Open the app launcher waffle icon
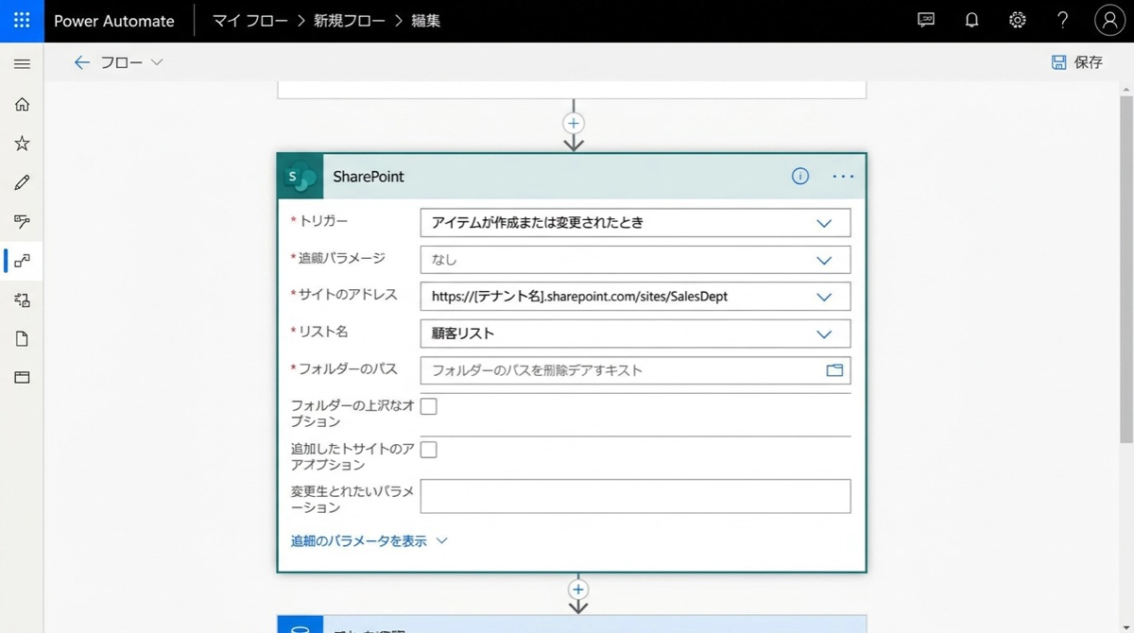This screenshot has height=633, width=1134. pos(22,21)
